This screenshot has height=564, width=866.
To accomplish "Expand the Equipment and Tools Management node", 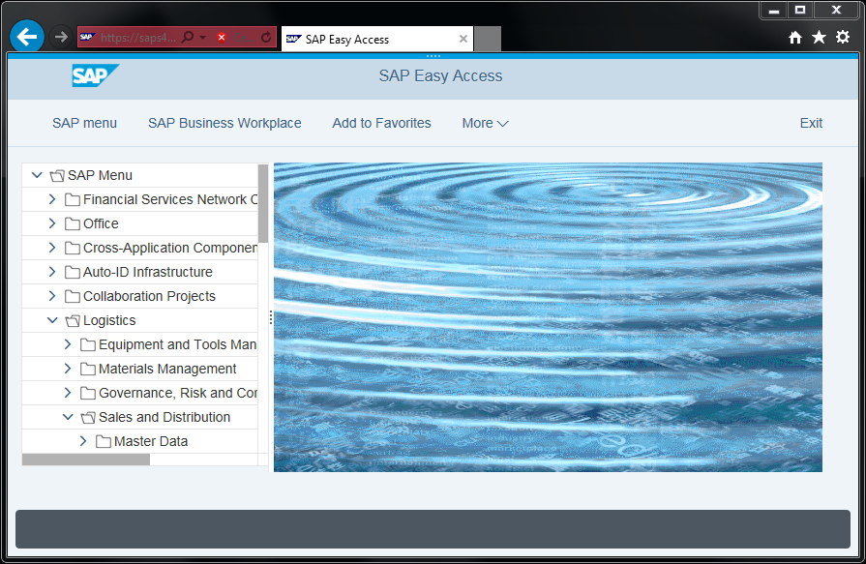I will 68,344.
